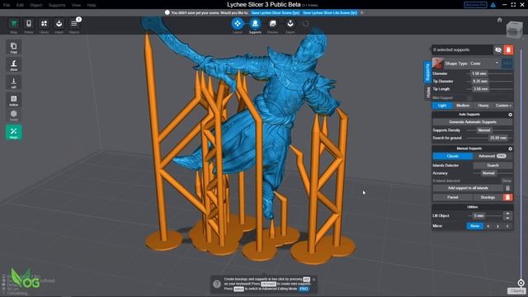Decrease Lift Object value with down arrow
Screen dimensions: 528x297
click(x=508, y=218)
